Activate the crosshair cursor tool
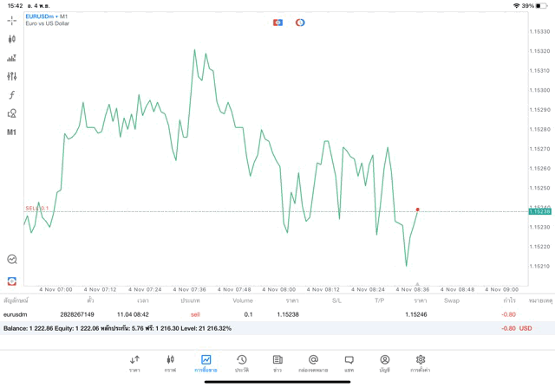 click(12, 20)
